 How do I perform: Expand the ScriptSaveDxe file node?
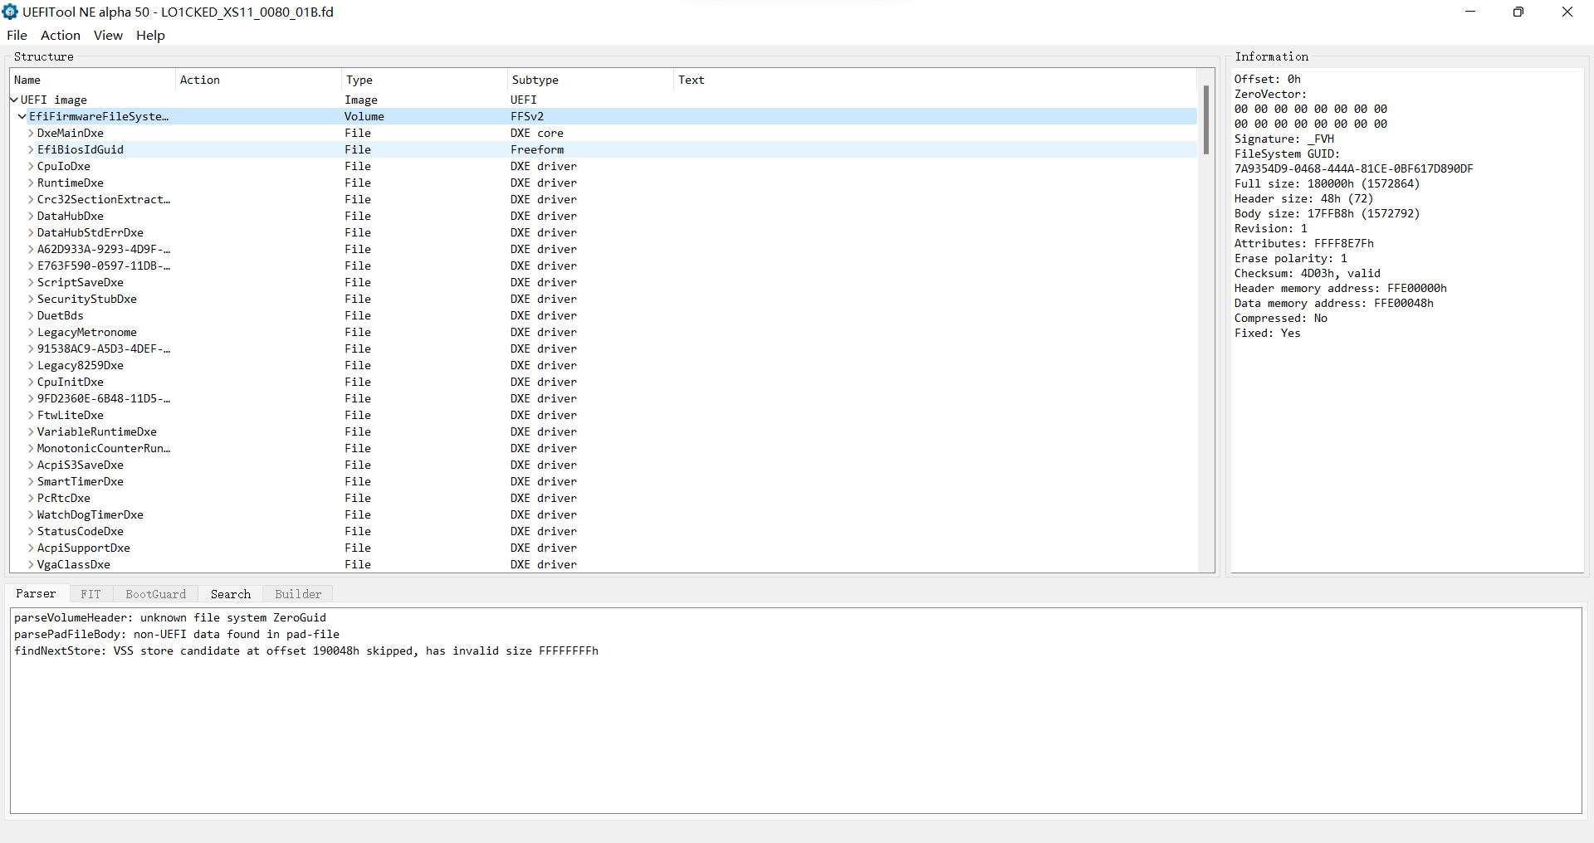[31, 282]
